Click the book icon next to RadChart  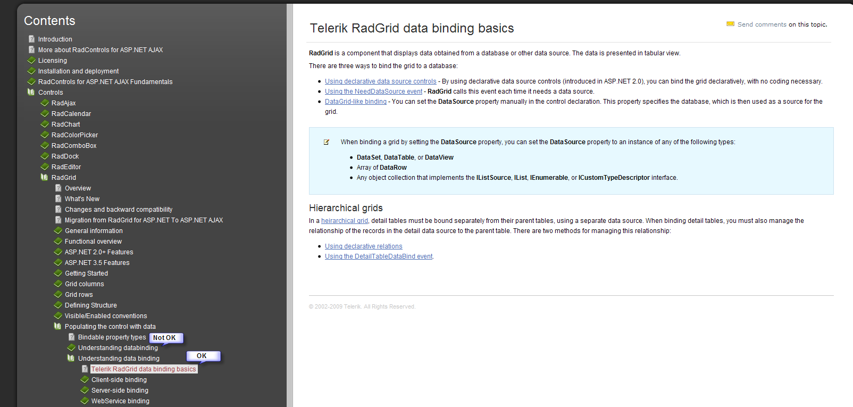pos(45,124)
